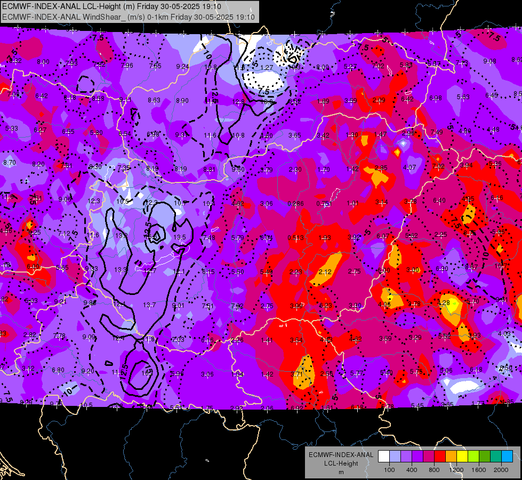Viewport: 522px width, 480px height.
Task: Click the wind shear value 9.24
Action: tap(182, 67)
